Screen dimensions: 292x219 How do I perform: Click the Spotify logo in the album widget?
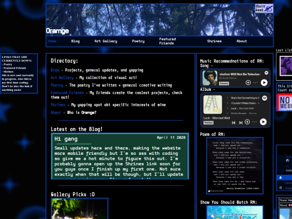[x=264, y=98]
